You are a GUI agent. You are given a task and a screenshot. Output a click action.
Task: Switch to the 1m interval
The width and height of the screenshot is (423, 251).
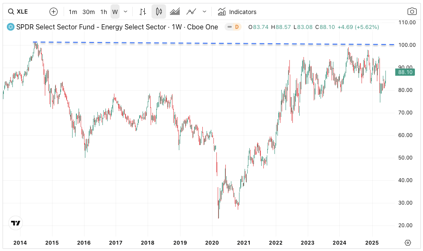coord(73,12)
